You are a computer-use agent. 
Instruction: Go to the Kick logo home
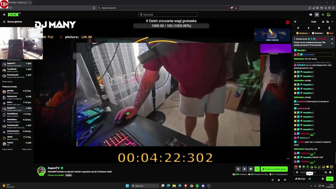14,15
